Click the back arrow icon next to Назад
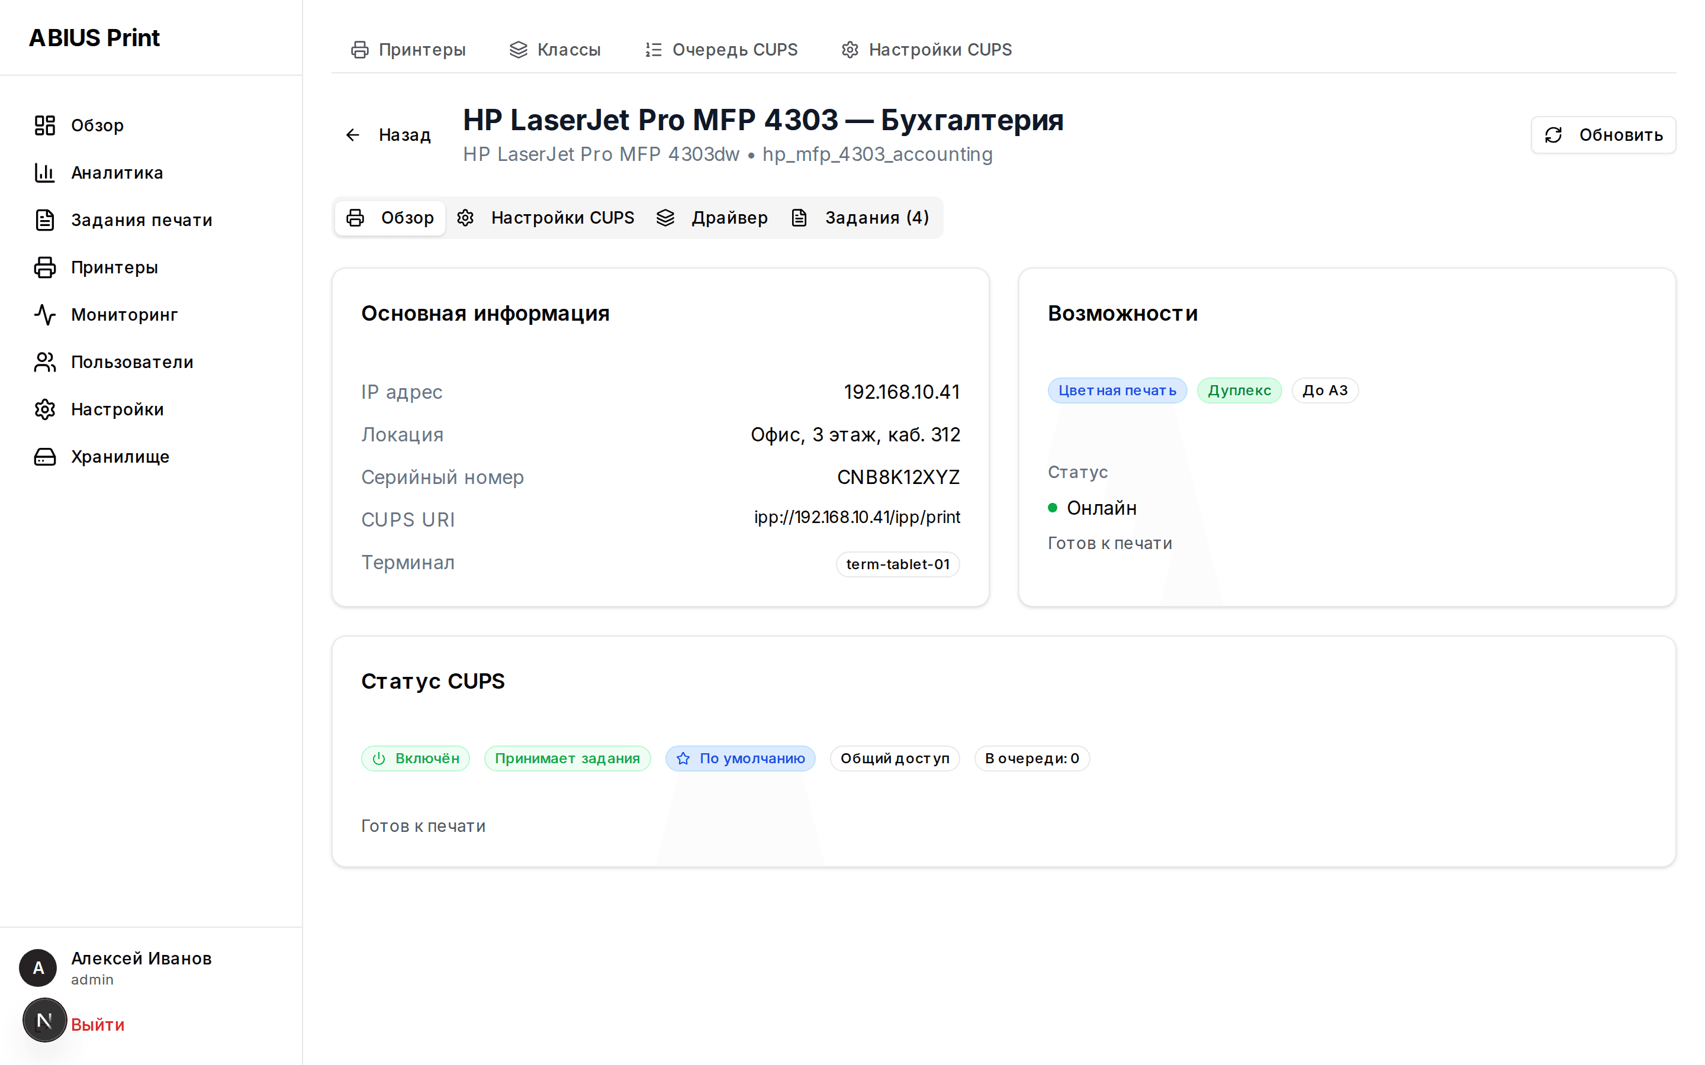 353,134
